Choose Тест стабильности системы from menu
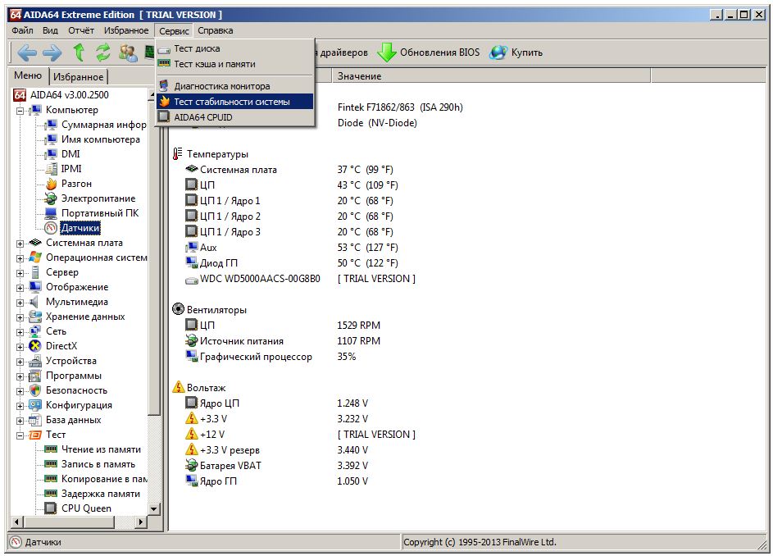Screen dimensions: 773x556 point(234,102)
